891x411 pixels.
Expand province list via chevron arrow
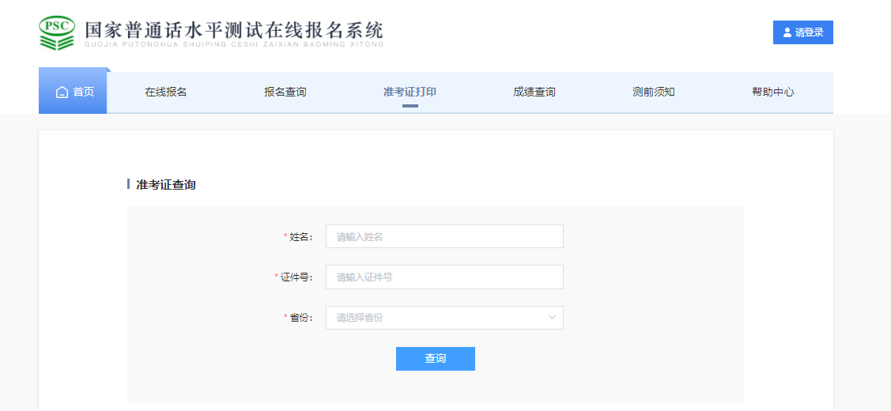[552, 317]
